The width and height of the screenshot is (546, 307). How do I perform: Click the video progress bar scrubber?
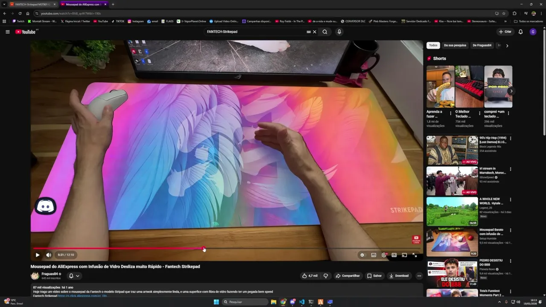pos(203,248)
